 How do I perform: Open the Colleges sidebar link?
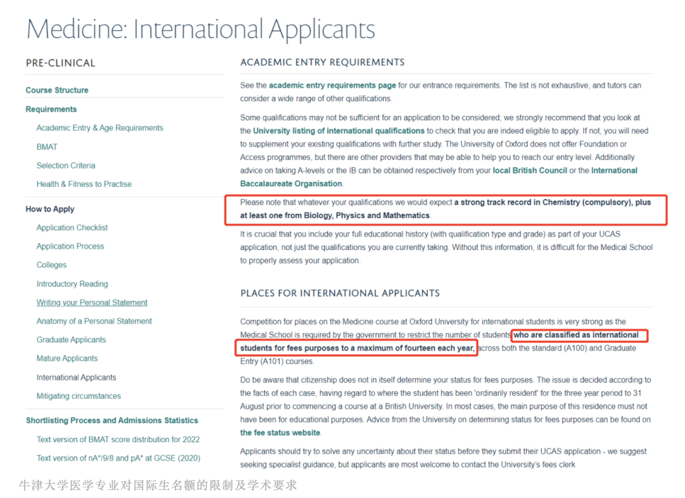click(x=51, y=265)
